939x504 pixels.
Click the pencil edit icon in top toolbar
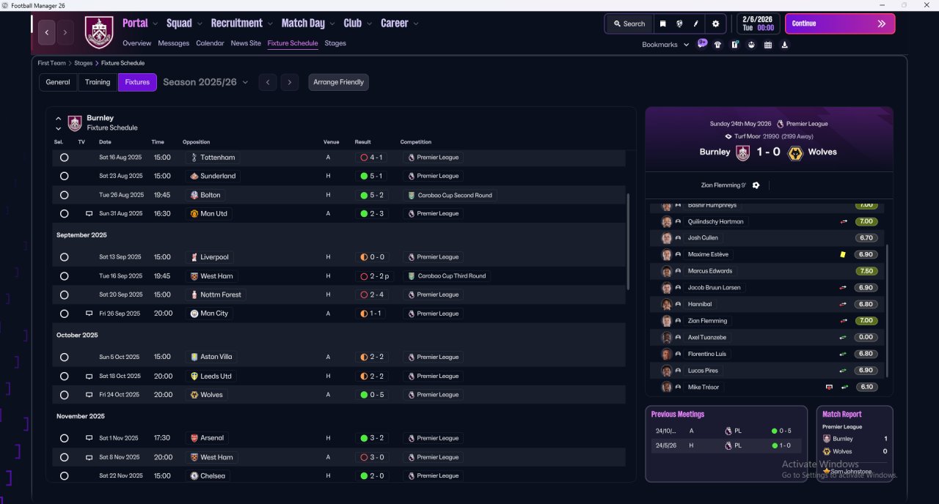[696, 23]
